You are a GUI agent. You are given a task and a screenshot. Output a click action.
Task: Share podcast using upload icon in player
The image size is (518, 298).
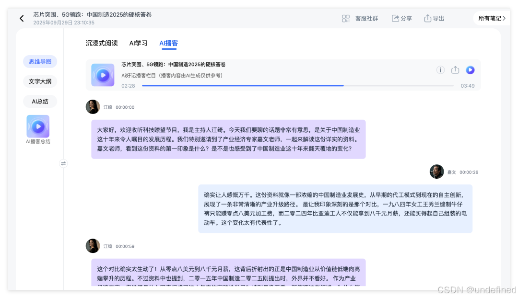coord(455,70)
